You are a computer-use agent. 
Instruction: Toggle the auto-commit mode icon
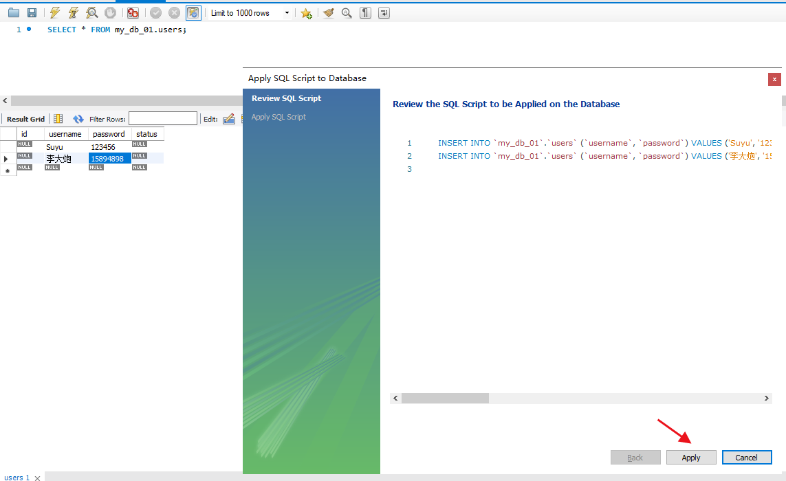coord(193,13)
